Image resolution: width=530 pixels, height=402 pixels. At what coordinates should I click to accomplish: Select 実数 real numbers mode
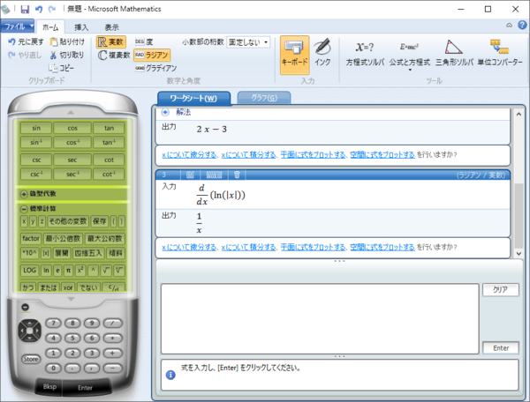[111, 41]
